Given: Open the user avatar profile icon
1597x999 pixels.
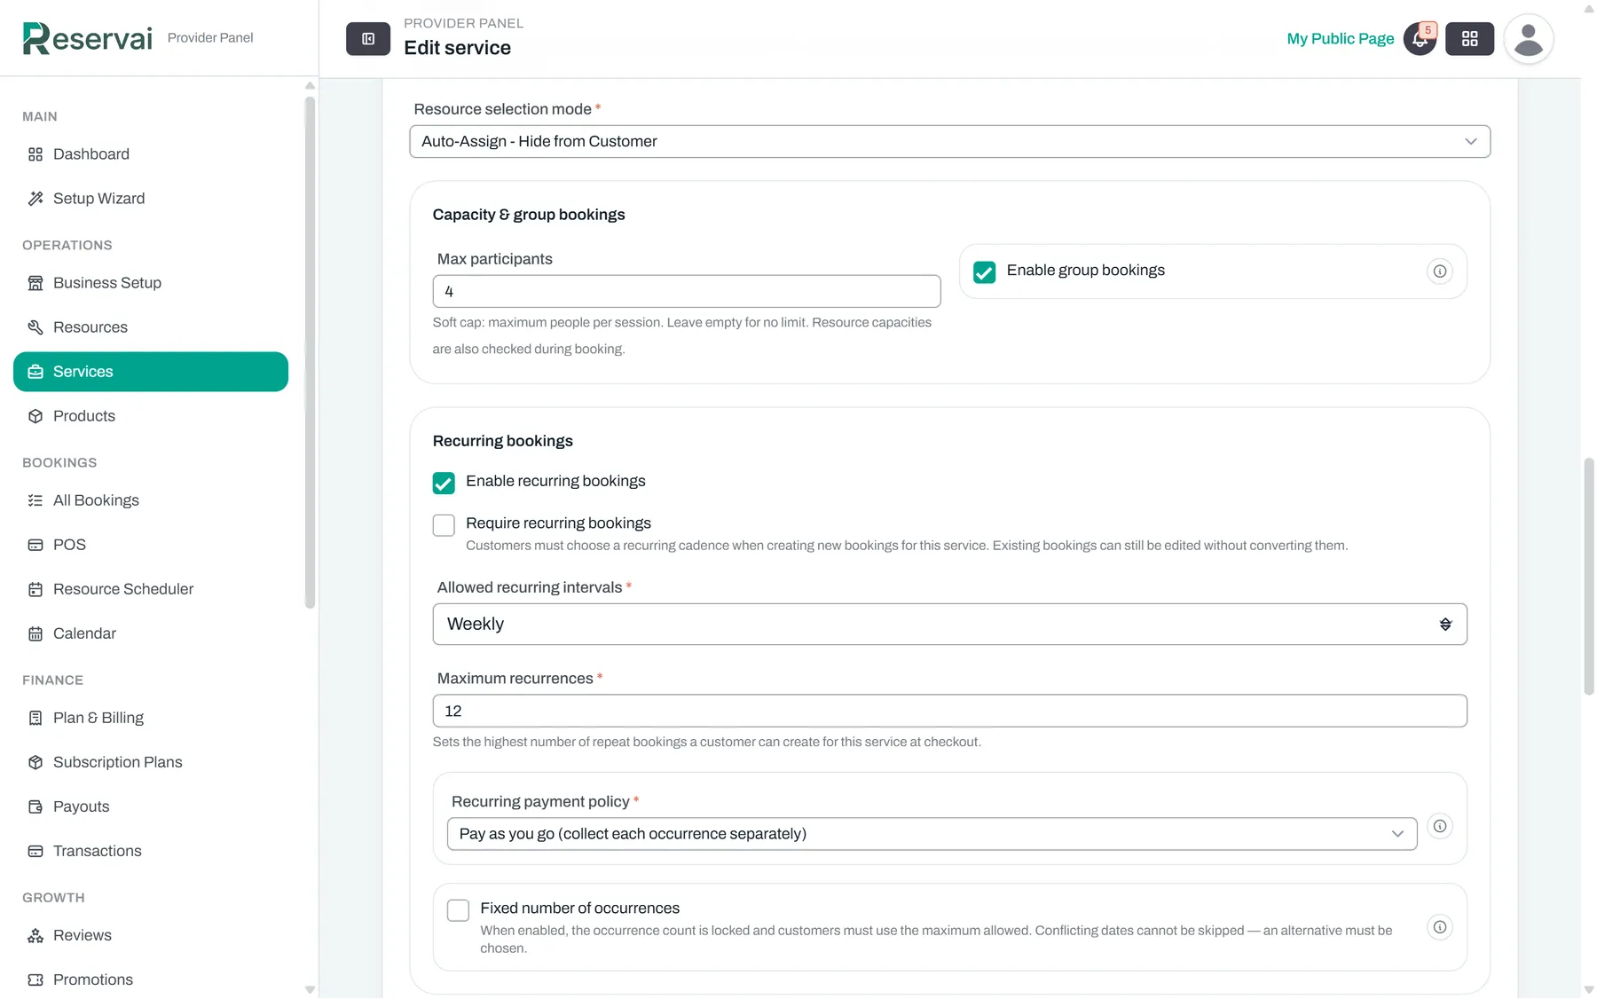Looking at the screenshot, I should (x=1528, y=39).
